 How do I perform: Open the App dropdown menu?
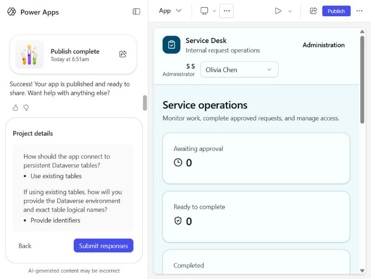(x=170, y=11)
